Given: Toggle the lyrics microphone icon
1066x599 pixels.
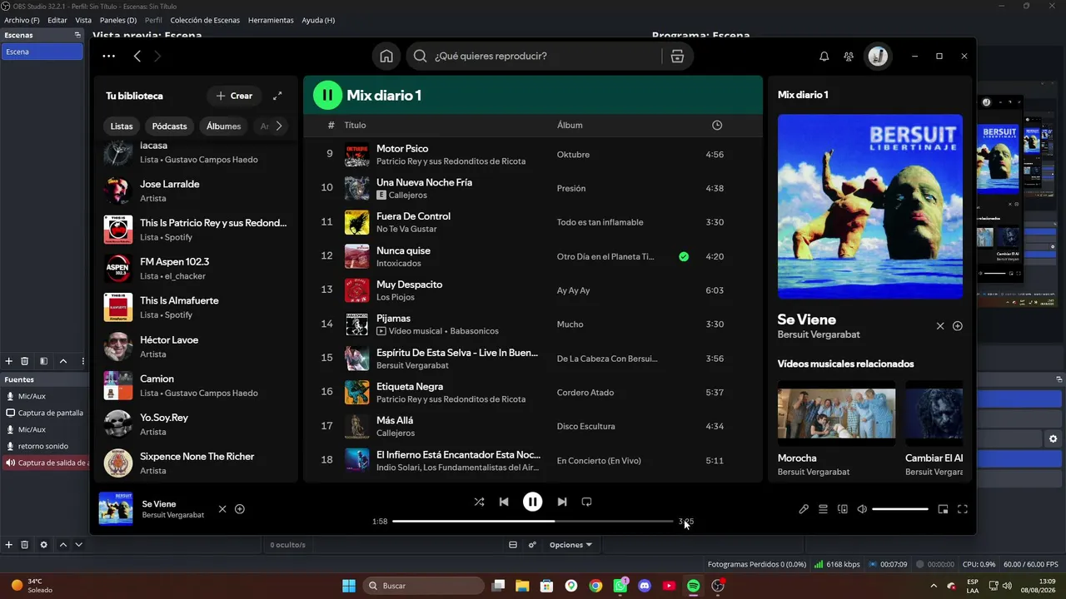Looking at the screenshot, I should (804, 509).
